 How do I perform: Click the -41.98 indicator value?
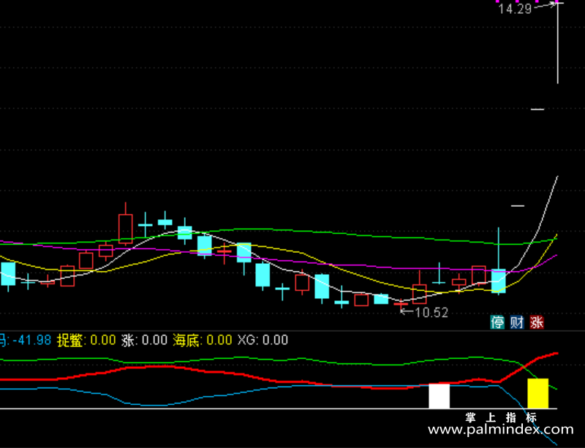click(31, 340)
